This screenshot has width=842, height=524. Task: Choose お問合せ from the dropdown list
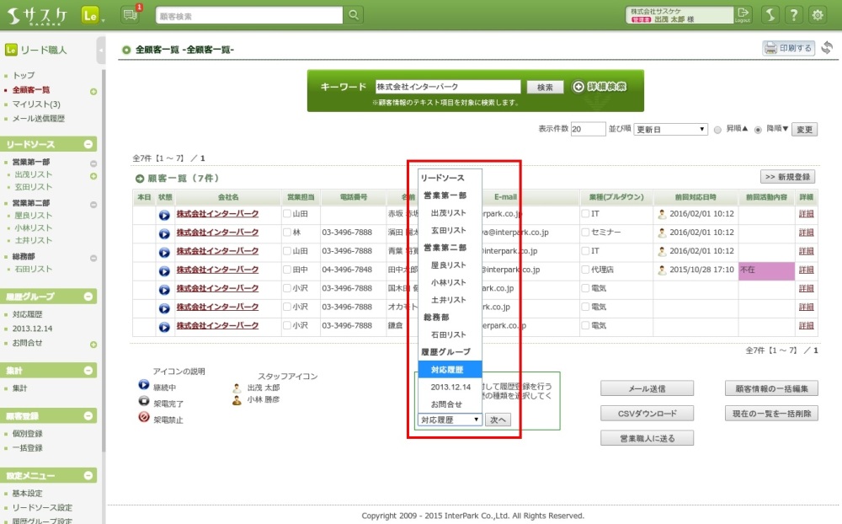pos(446,404)
